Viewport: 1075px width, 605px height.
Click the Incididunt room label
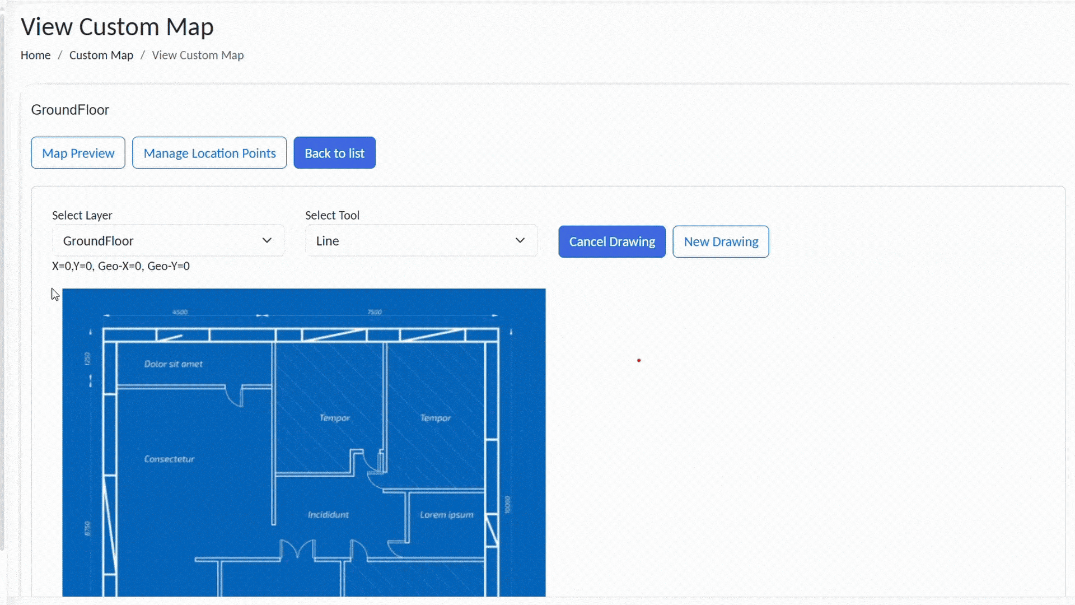click(328, 514)
